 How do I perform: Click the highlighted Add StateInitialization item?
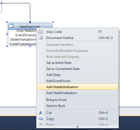(77, 87)
